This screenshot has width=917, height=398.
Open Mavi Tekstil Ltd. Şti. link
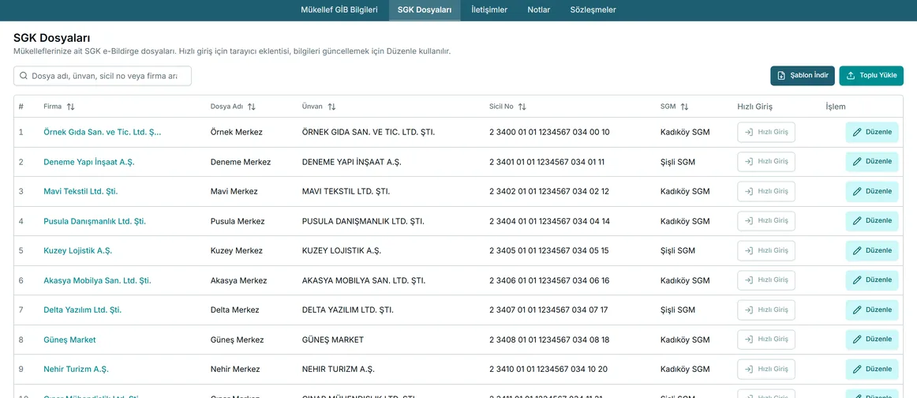(80, 191)
